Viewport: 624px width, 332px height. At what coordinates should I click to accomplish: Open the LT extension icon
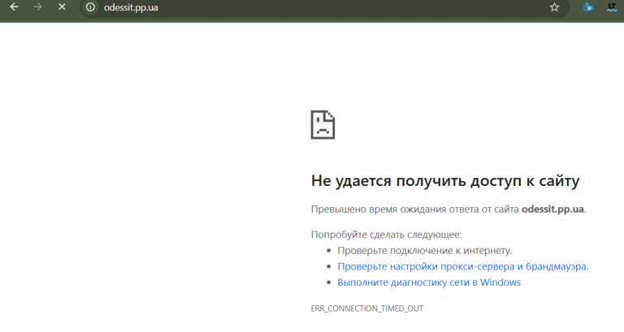612,7
